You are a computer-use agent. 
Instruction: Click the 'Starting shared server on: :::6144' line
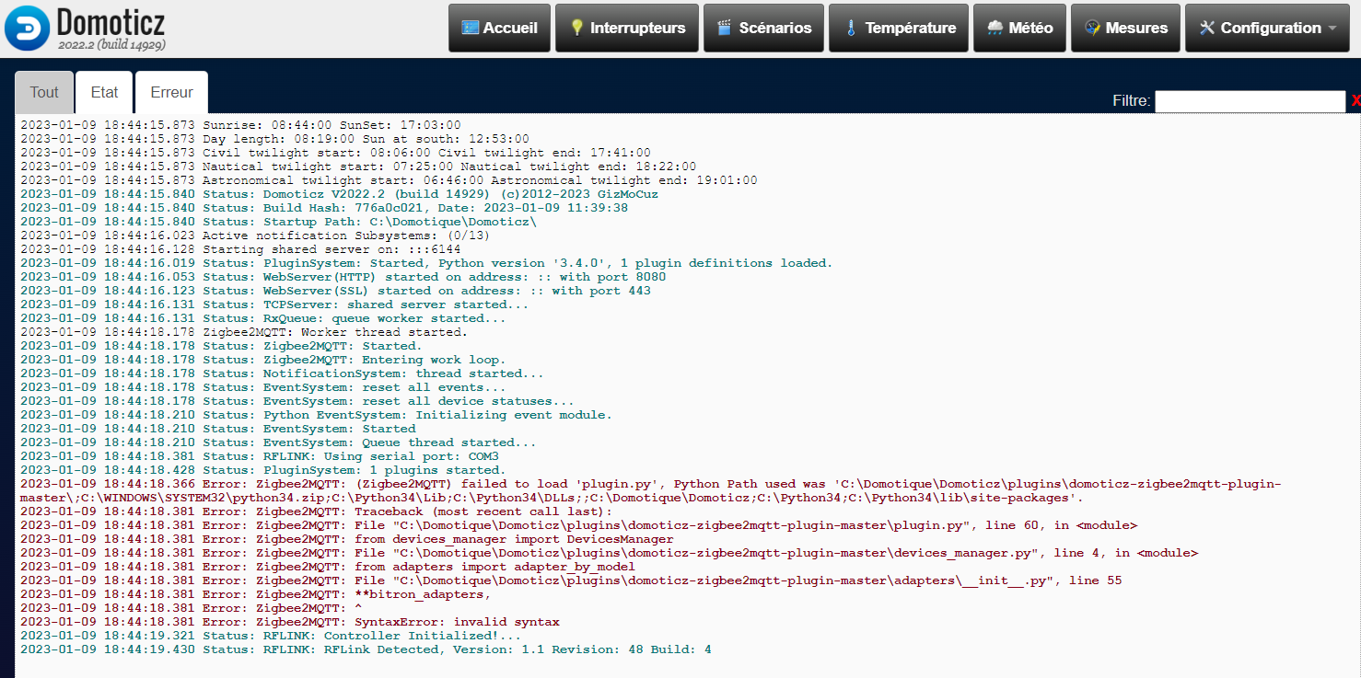click(x=240, y=249)
